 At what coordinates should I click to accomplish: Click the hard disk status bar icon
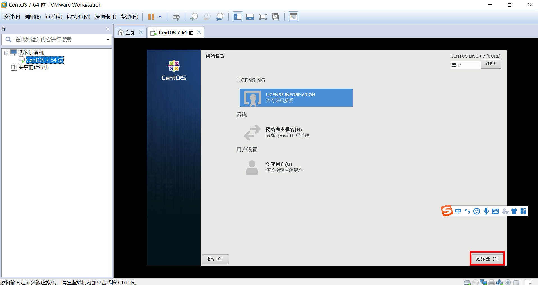click(467, 282)
